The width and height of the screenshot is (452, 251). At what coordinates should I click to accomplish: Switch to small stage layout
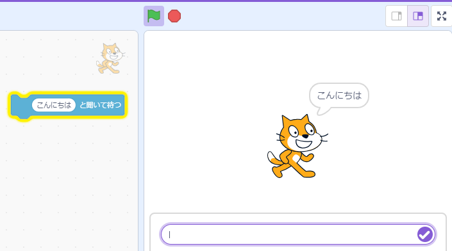click(x=397, y=16)
